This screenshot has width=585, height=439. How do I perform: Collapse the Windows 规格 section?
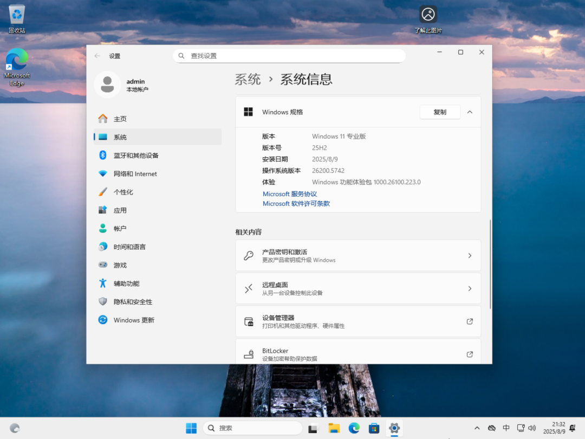point(469,112)
